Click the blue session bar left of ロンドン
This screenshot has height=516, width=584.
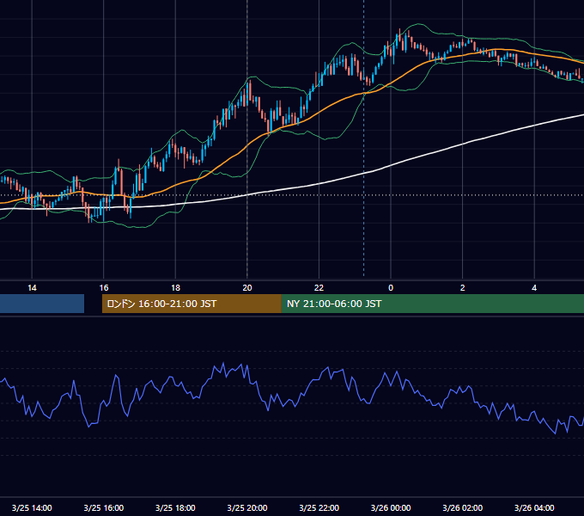pos(42,304)
